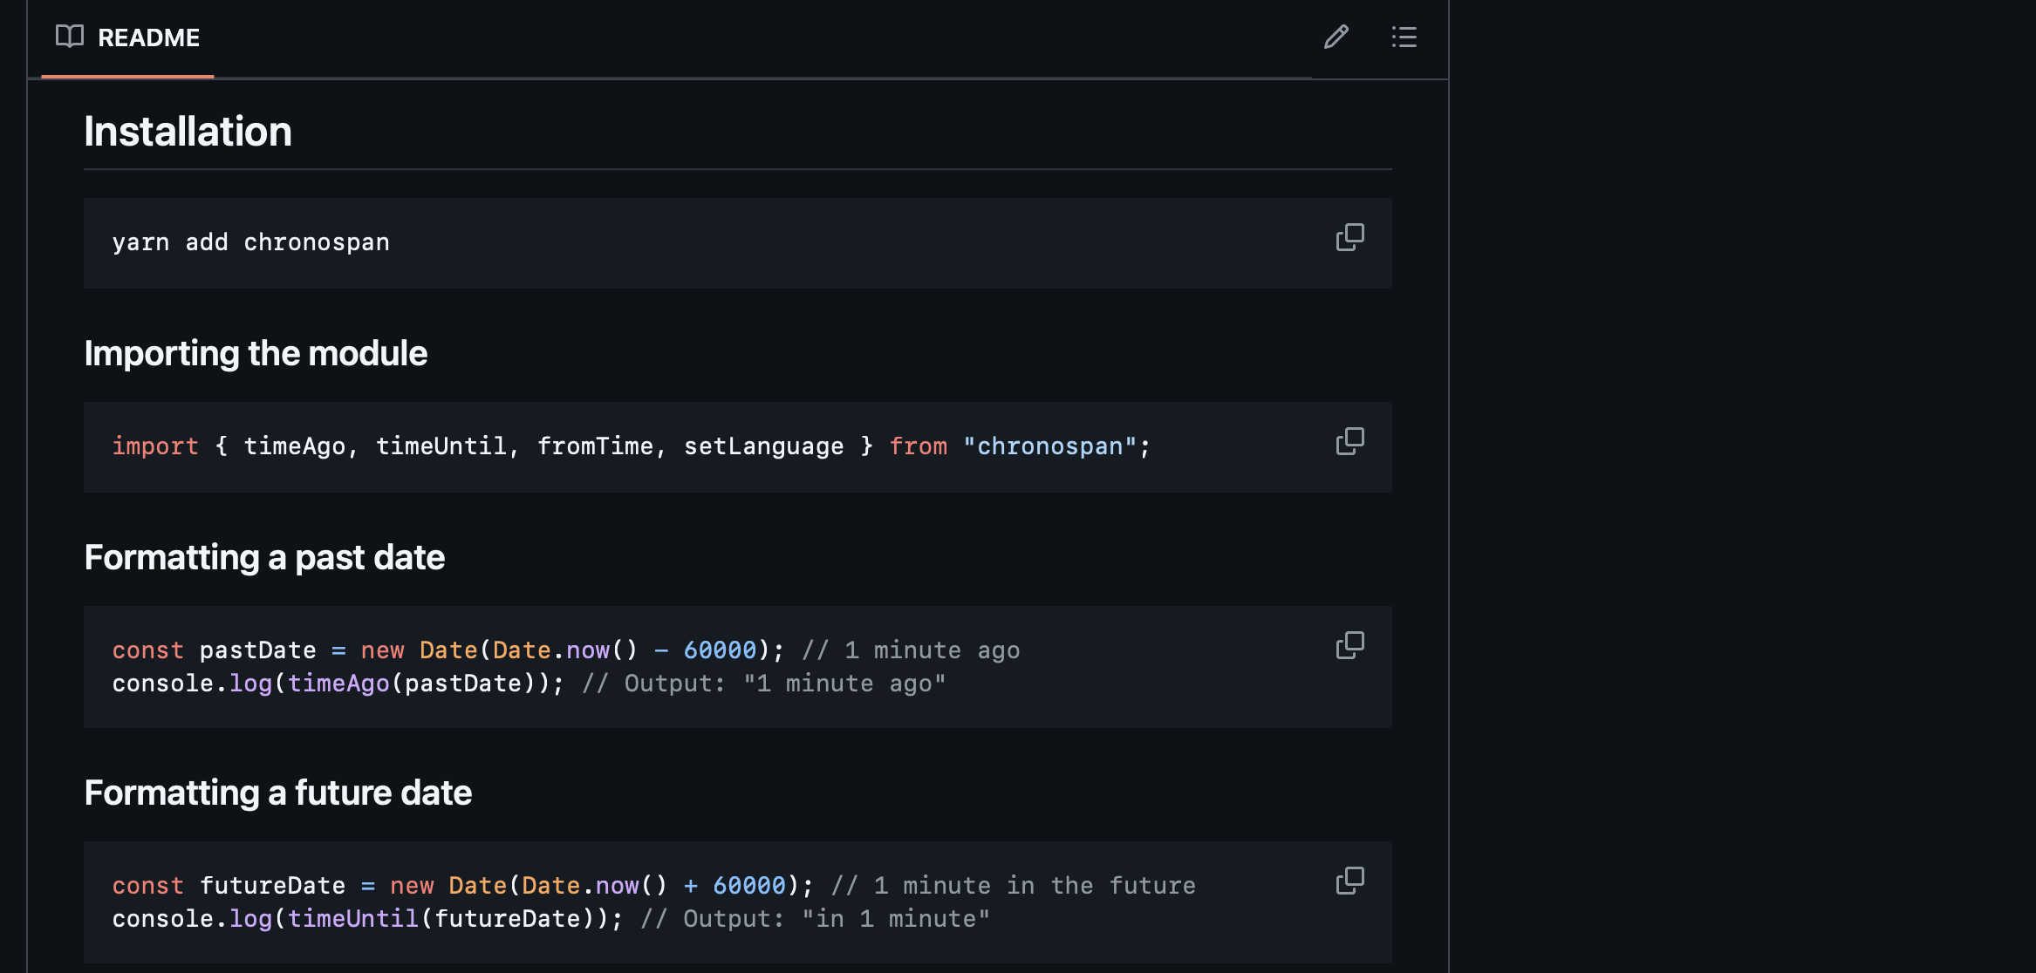The height and width of the screenshot is (973, 2036).
Task: Click the "chronospan" string literal
Action: point(1049,446)
